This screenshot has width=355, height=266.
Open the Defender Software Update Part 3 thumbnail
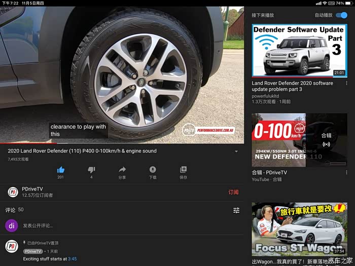300,51
